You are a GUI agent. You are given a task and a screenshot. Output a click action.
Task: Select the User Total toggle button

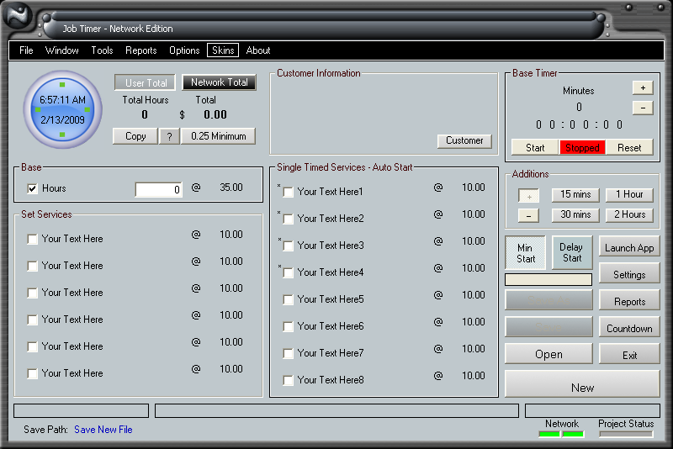pyautogui.click(x=145, y=82)
